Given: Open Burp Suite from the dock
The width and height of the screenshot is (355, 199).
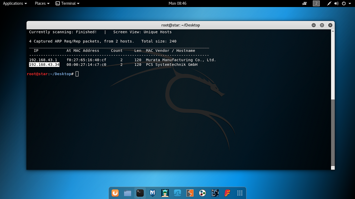Looking at the screenshot, I should [190, 193].
